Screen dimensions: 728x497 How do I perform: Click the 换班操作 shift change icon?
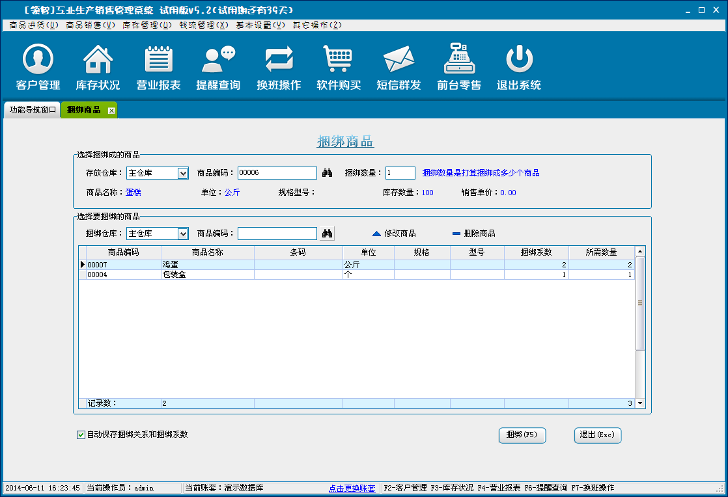[x=279, y=66]
